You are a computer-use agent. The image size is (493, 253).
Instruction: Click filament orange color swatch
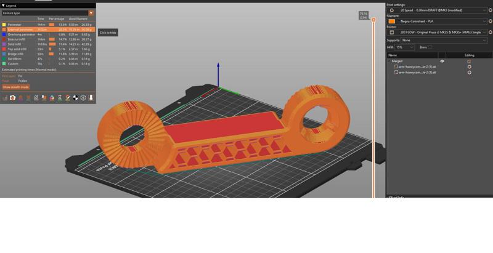coord(392,22)
